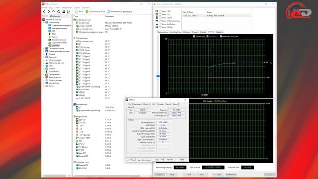
Task: Click the Back arrow in AIDA64 toolbar
Action: 44,12
